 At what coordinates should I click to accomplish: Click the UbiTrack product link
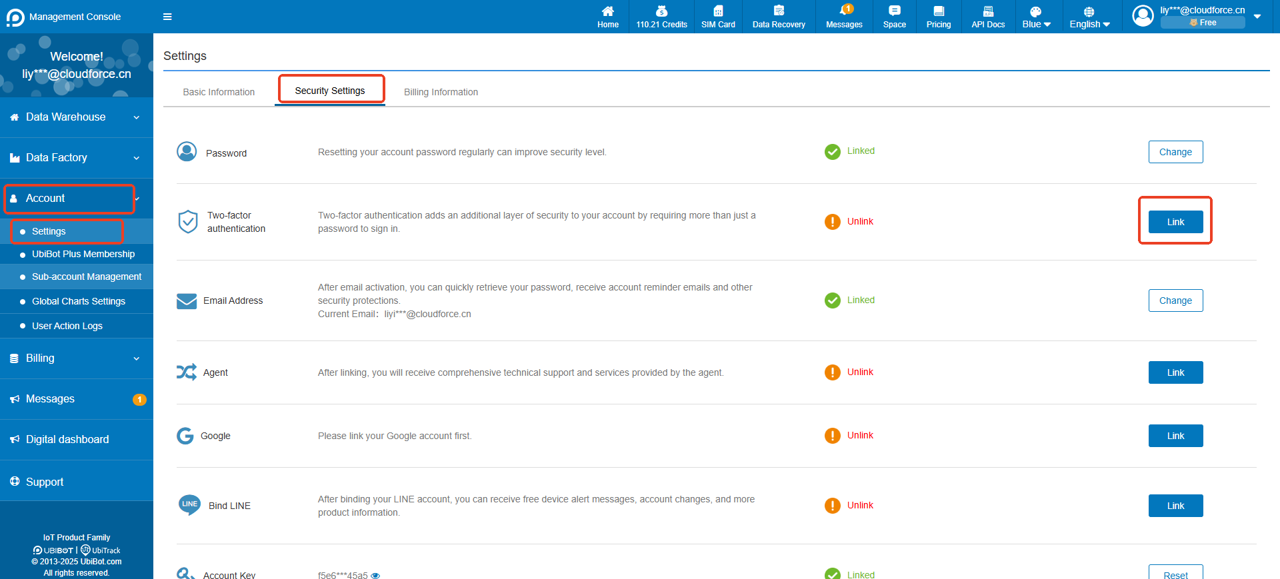tap(101, 550)
